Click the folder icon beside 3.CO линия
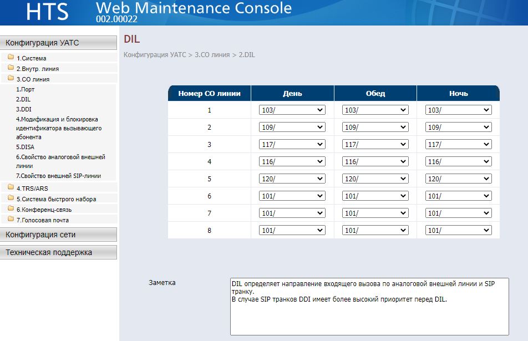This screenshot has height=341, width=528. point(11,78)
